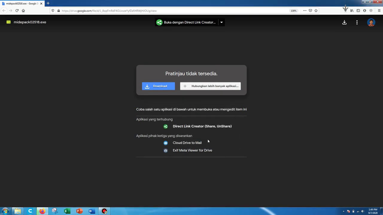Open a new browser tab
383x215 pixels.
point(48,3)
